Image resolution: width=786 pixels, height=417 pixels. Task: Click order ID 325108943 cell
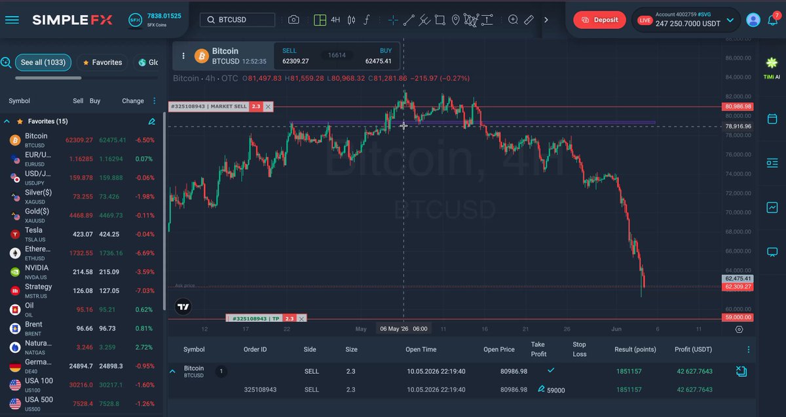[x=260, y=389]
